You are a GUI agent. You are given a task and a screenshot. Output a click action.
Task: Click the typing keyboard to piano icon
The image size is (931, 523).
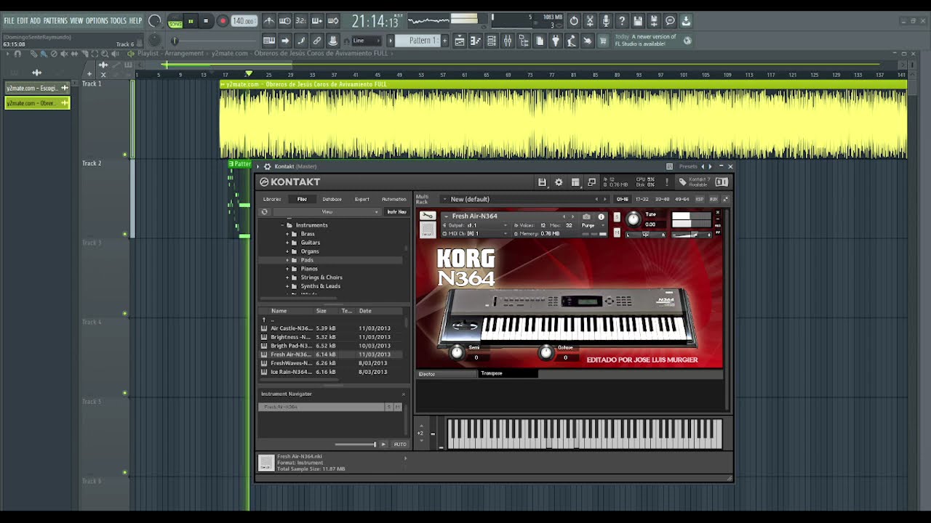(x=269, y=41)
